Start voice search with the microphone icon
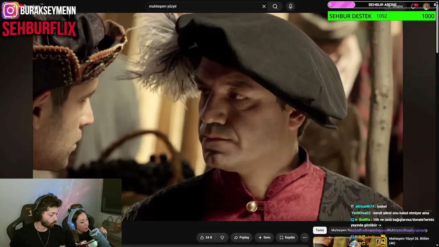This screenshot has width=439, height=247. click(290, 7)
